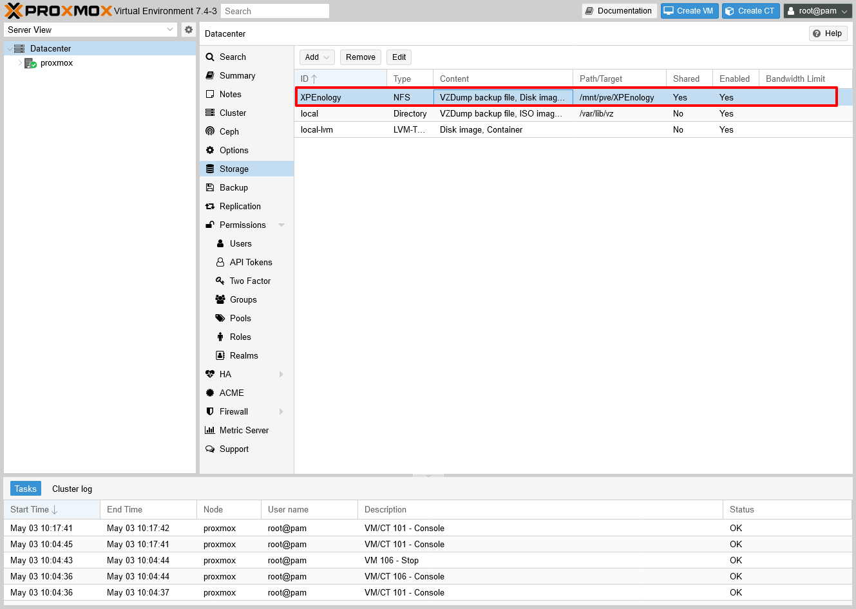Open HA via heartbeat icon
Image resolution: width=856 pixels, height=609 pixels.
pyautogui.click(x=210, y=374)
